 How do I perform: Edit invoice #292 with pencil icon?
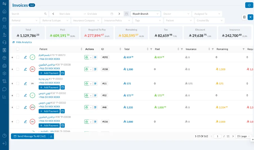25,57
